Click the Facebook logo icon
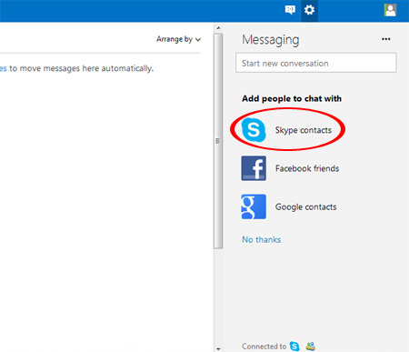 (x=254, y=168)
